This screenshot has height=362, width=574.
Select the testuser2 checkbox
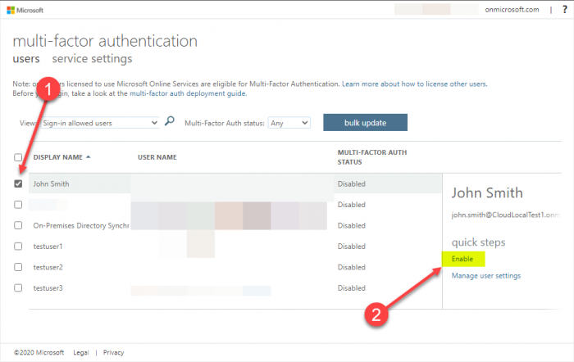(x=18, y=267)
